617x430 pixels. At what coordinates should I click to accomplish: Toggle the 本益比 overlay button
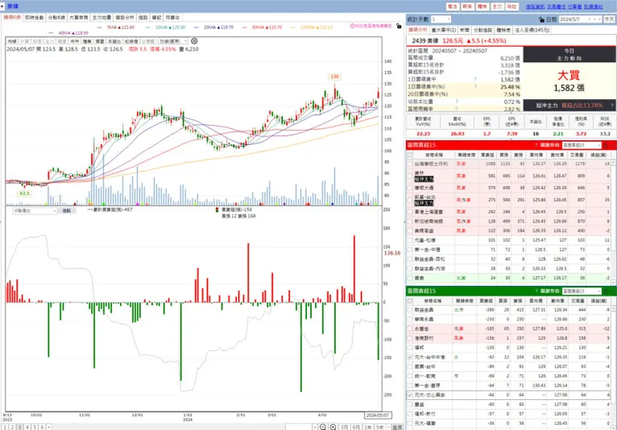pyautogui.click(x=114, y=42)
